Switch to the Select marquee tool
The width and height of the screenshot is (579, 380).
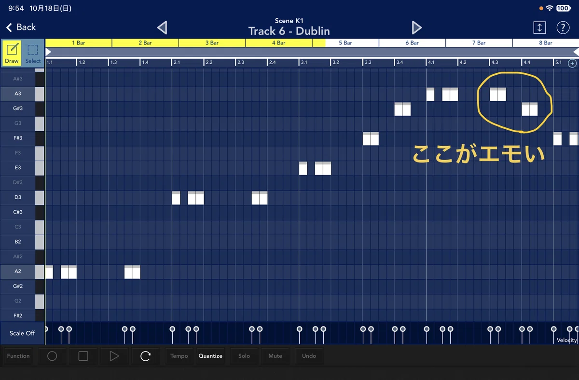tap(33, 53)
